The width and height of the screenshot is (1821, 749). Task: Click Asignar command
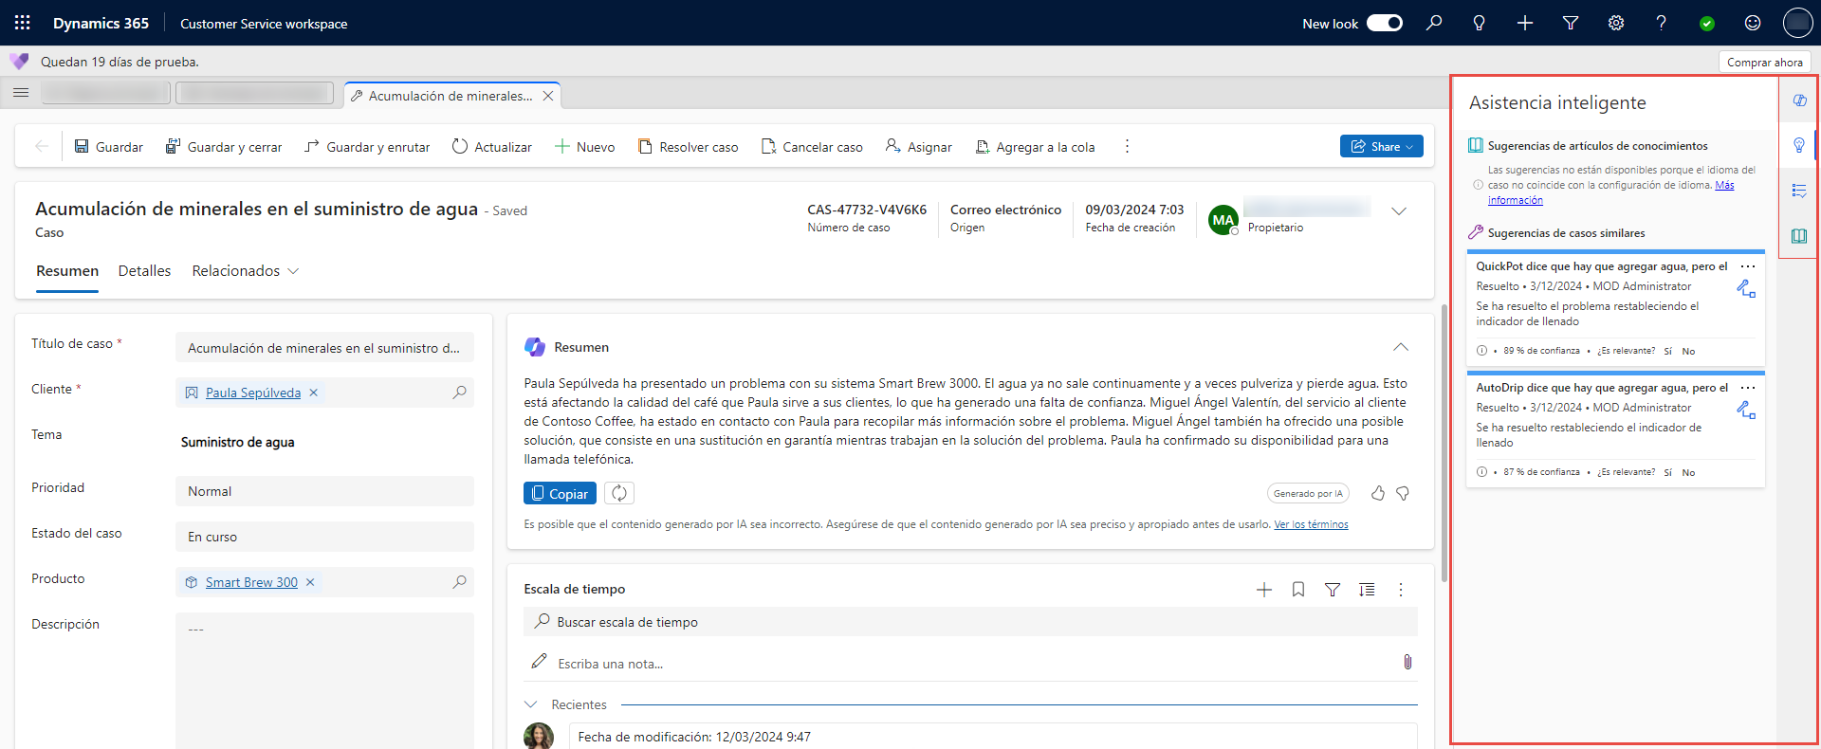pyautogui.click(x=919, y=147)
